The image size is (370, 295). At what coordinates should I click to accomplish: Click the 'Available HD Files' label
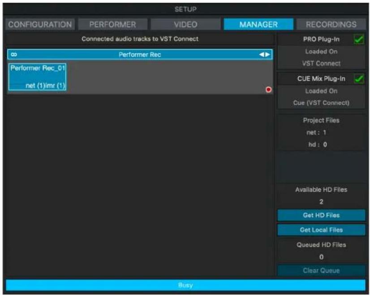point(321,189)
